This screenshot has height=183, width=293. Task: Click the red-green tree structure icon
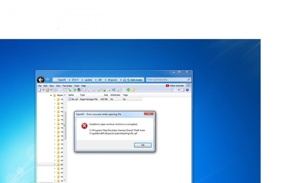tap(70, 90)
